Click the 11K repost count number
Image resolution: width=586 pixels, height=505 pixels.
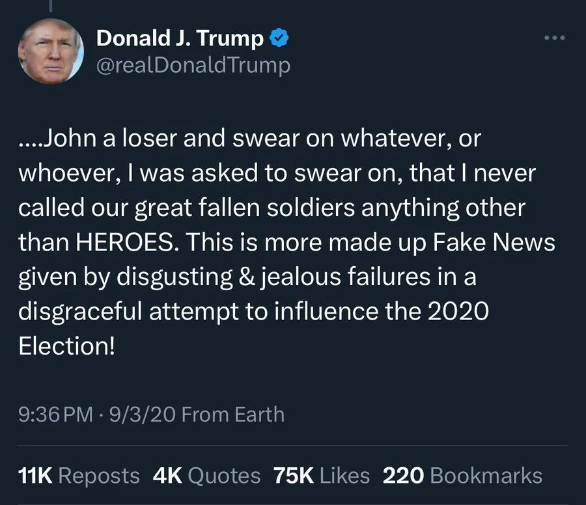coord(35,475)
